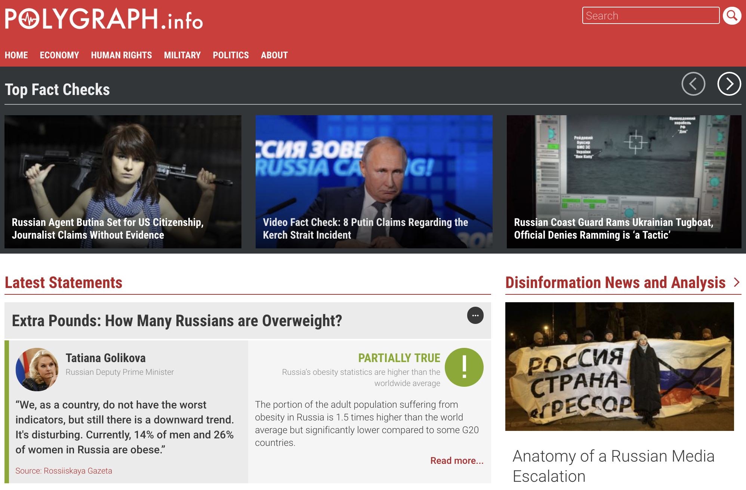Click Tatiana Golikova's avatar photo

pyautogui.click(x=37, y=369)
